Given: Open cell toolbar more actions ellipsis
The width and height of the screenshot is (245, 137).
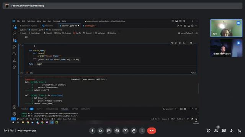Looking at the screenshot, I should point(188,43).
